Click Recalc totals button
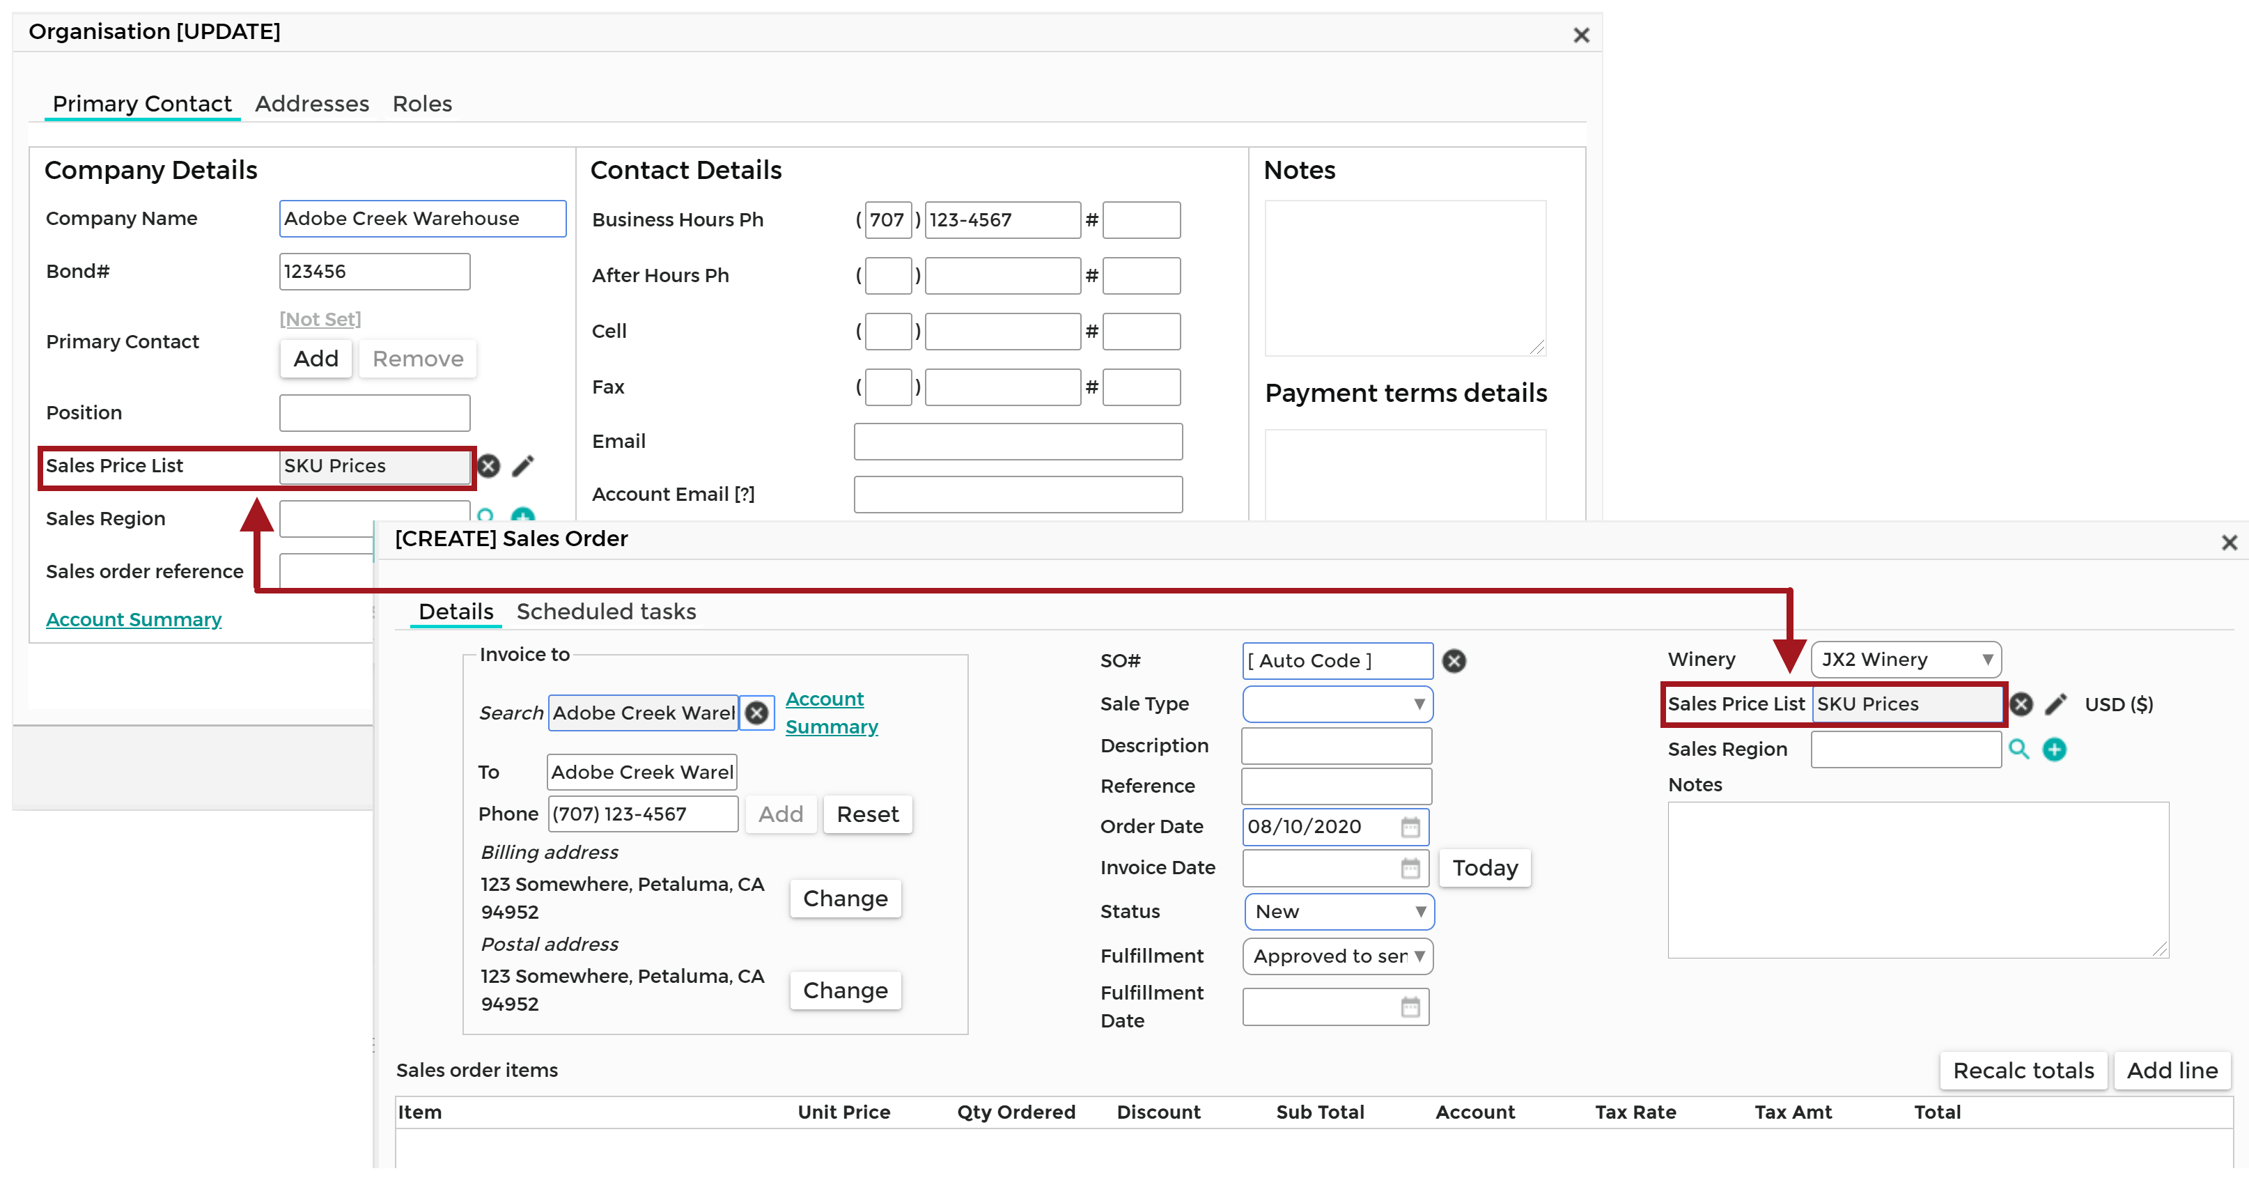This screenshot has width=2249, height=1180. click(x=2023, y=1071)
